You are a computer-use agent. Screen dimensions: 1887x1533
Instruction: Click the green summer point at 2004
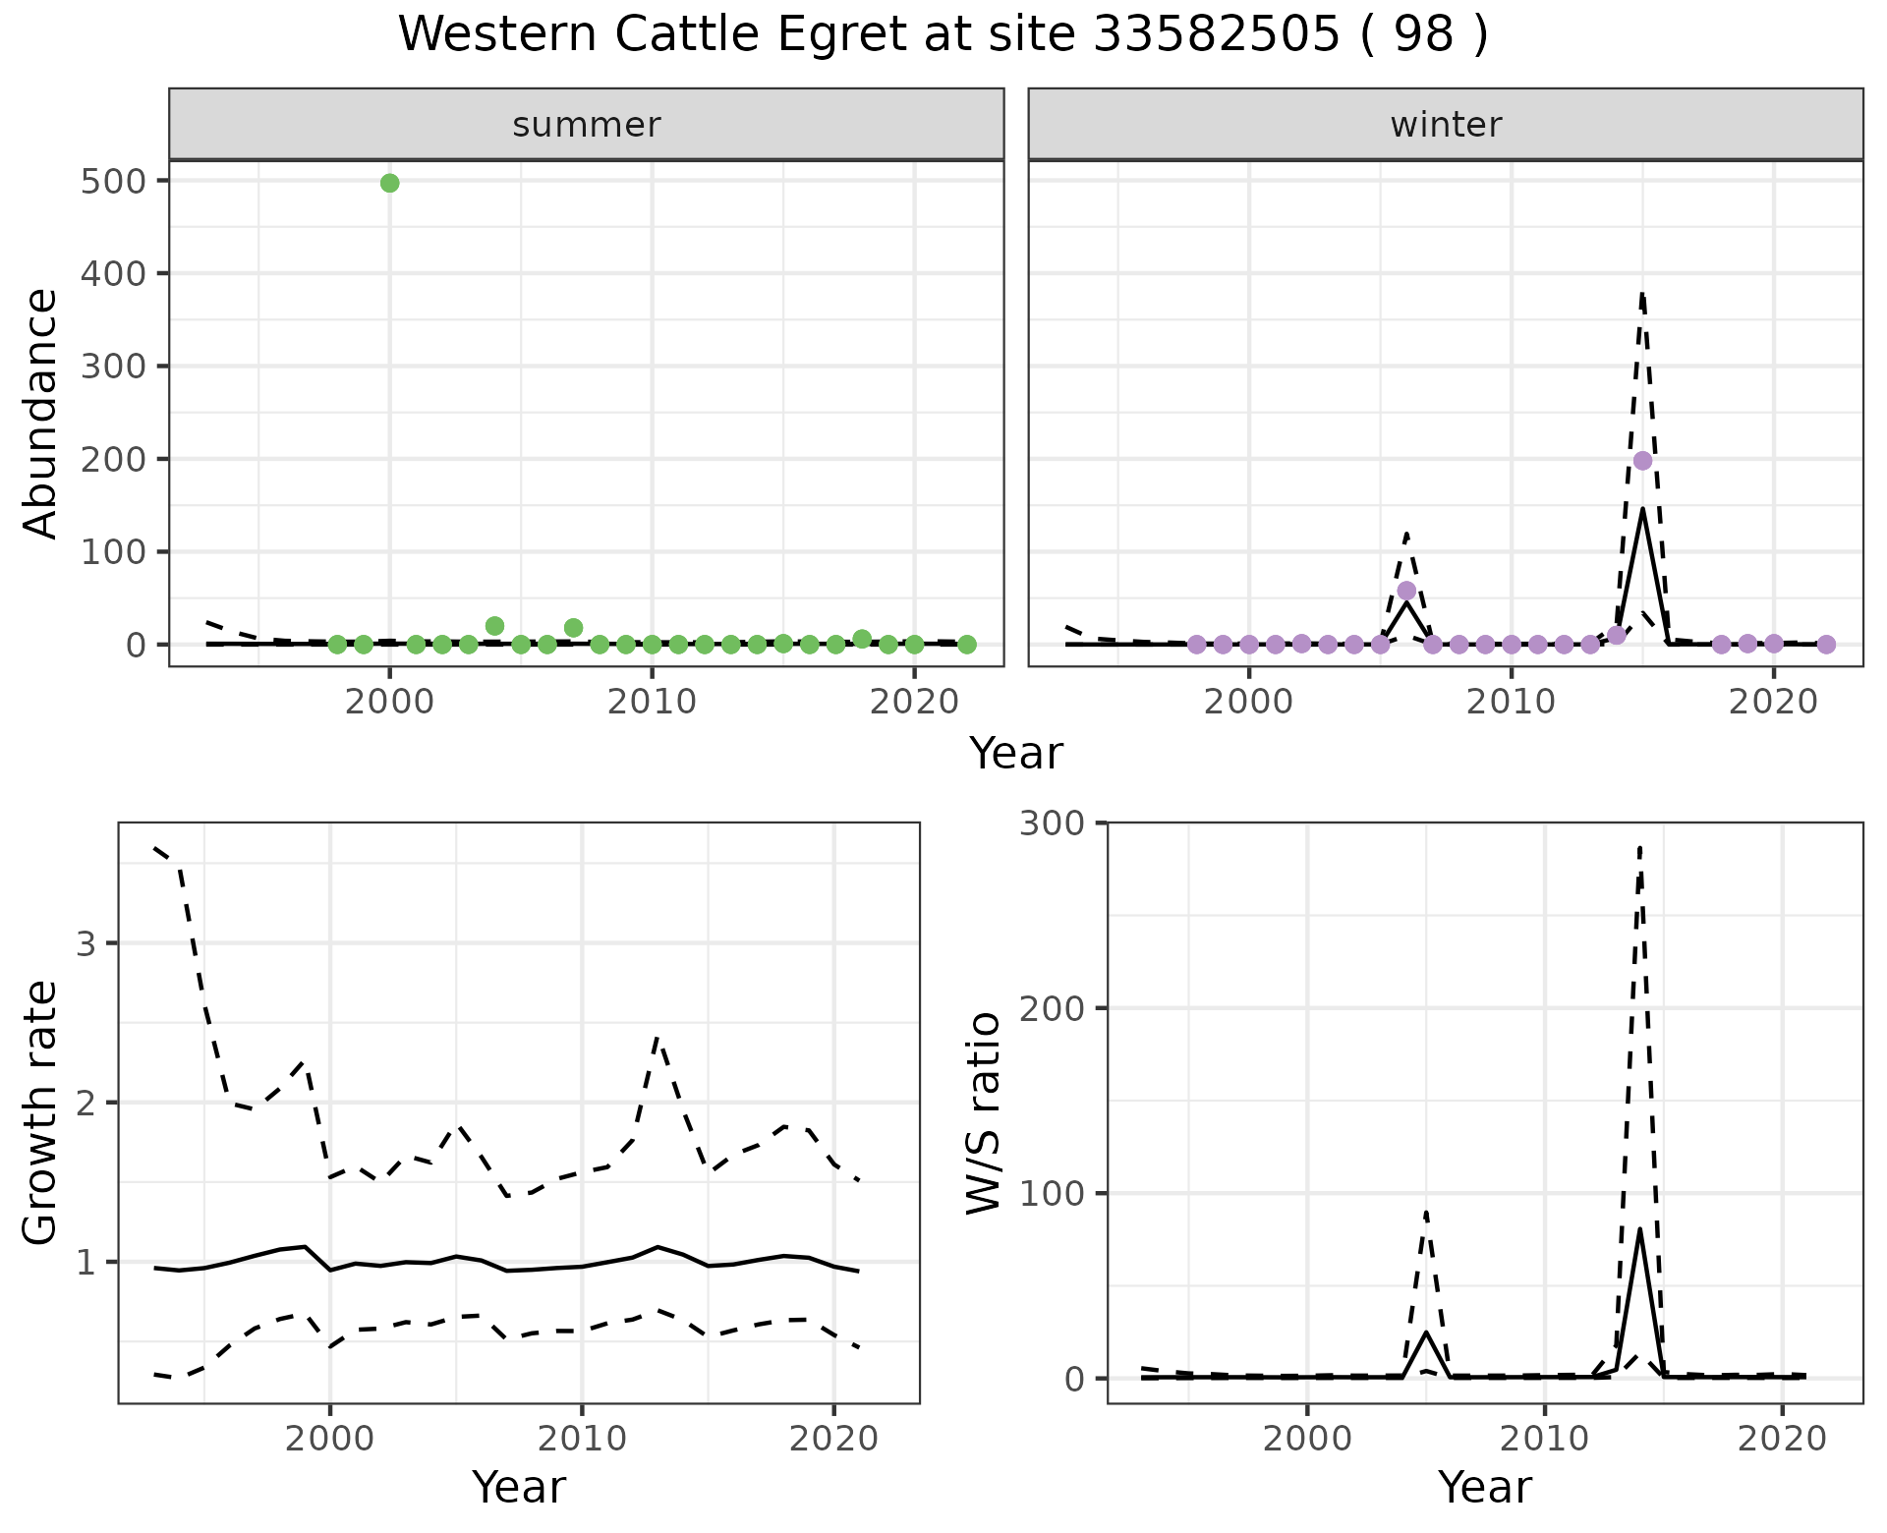point(494,626)
